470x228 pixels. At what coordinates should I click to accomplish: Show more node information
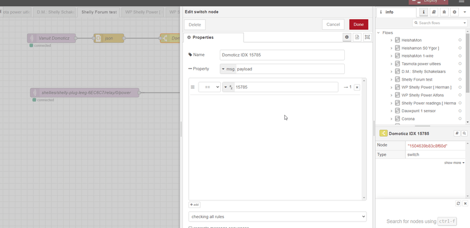coord(454,163)
